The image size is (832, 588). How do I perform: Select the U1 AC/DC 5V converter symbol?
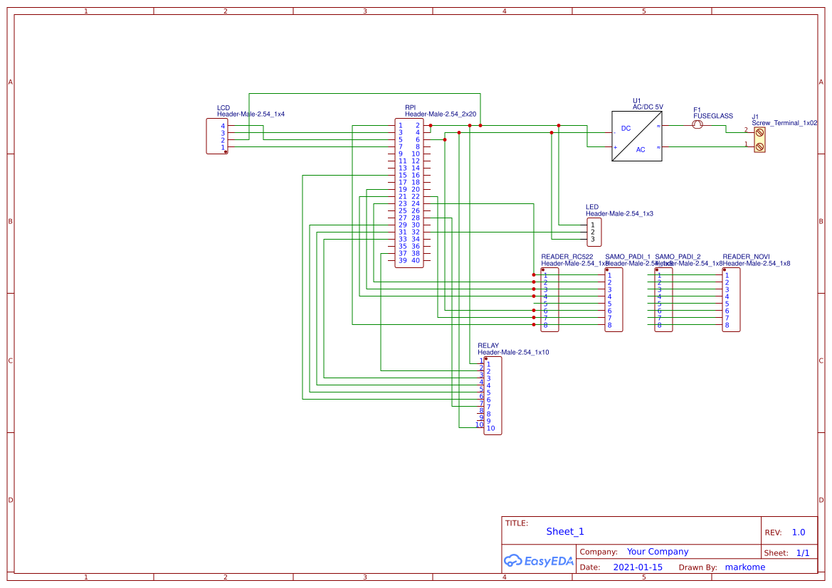click(636, 137)
